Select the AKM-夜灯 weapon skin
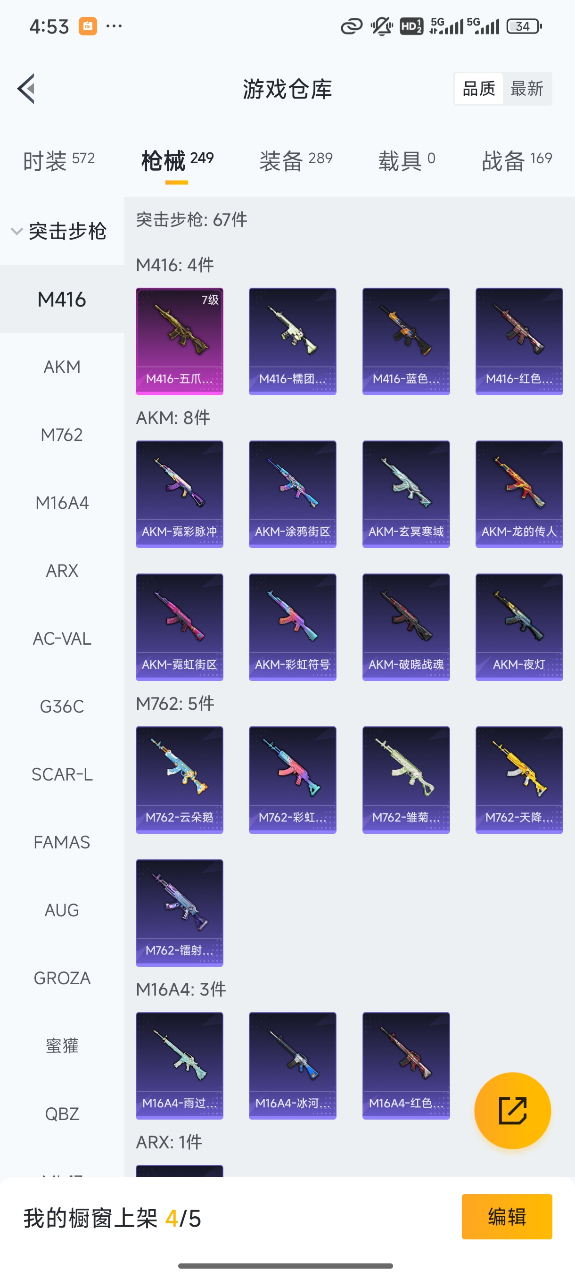The image size is (575, 1279). pyautogui.click(x=519, y=627)
